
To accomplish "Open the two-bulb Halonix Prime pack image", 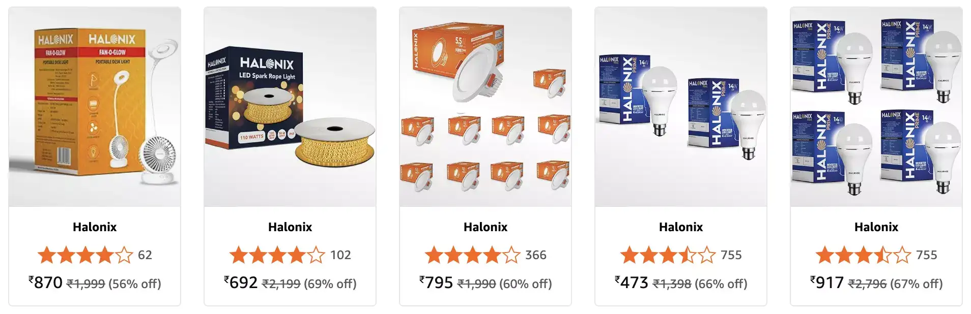I will point(681,107).
